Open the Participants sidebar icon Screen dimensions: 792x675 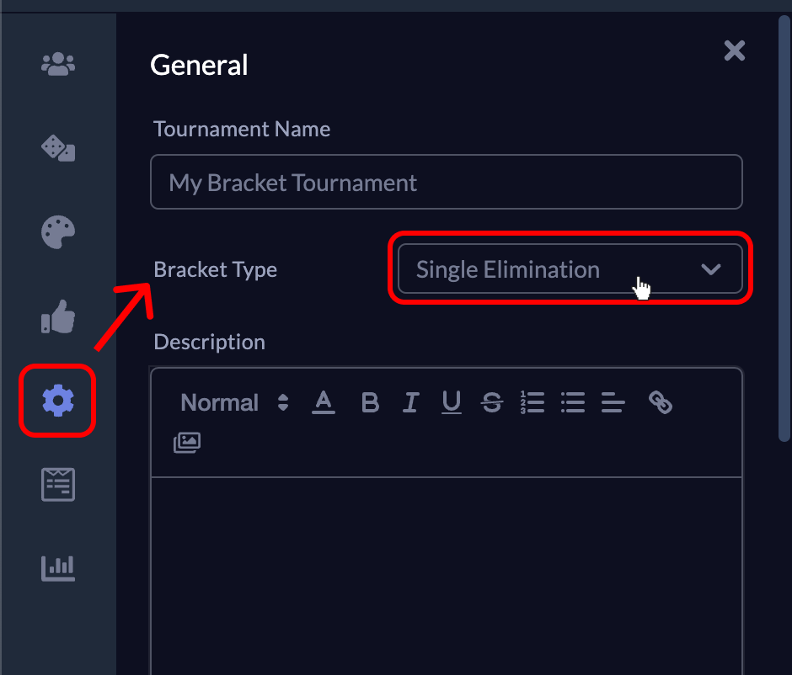[x=58, y=64]
